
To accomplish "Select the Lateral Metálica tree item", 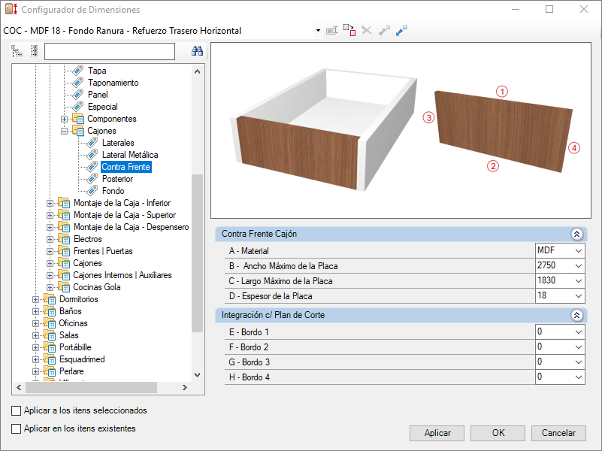I will click(x=130, y=155).
